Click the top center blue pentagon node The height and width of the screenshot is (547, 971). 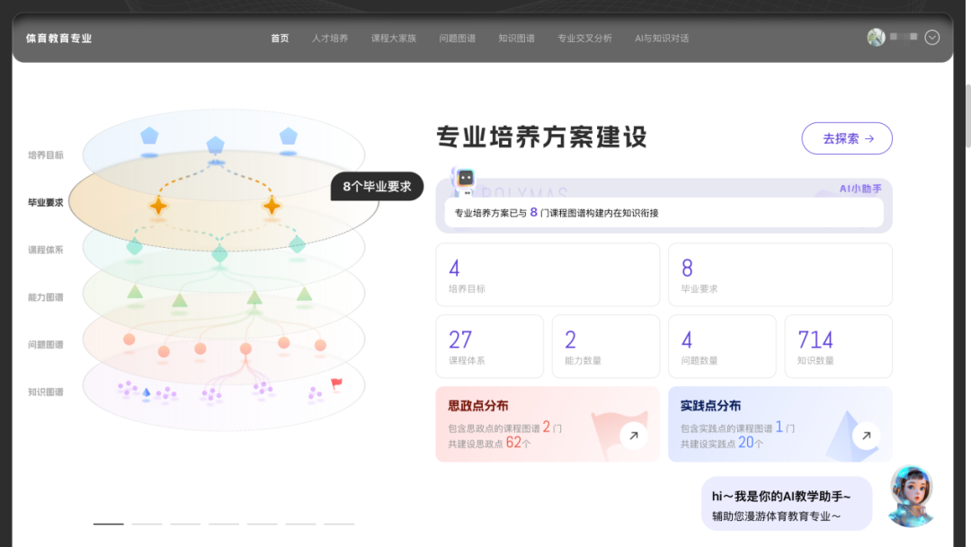click(x=215, y=146)
